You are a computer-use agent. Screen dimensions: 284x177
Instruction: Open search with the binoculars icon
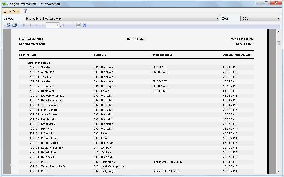(x=85, y=25)
